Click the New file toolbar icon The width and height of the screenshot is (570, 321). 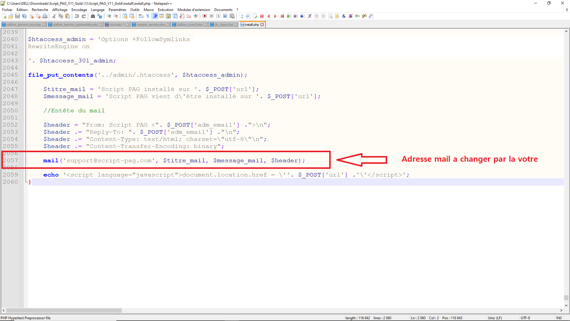(x=4, y=16)
